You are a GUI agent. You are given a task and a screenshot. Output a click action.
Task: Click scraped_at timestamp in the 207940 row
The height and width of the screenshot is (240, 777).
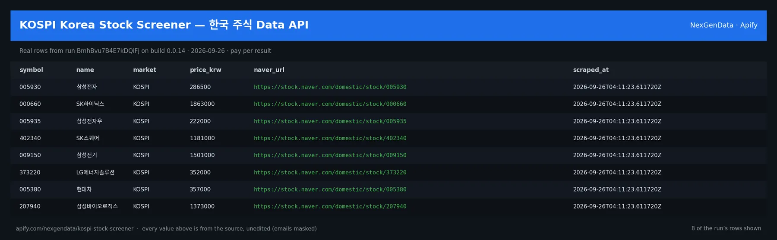point(617,206)
